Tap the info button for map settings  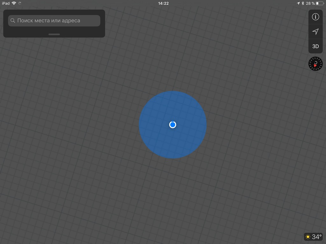pyautogui.click(x=315, y=17)
